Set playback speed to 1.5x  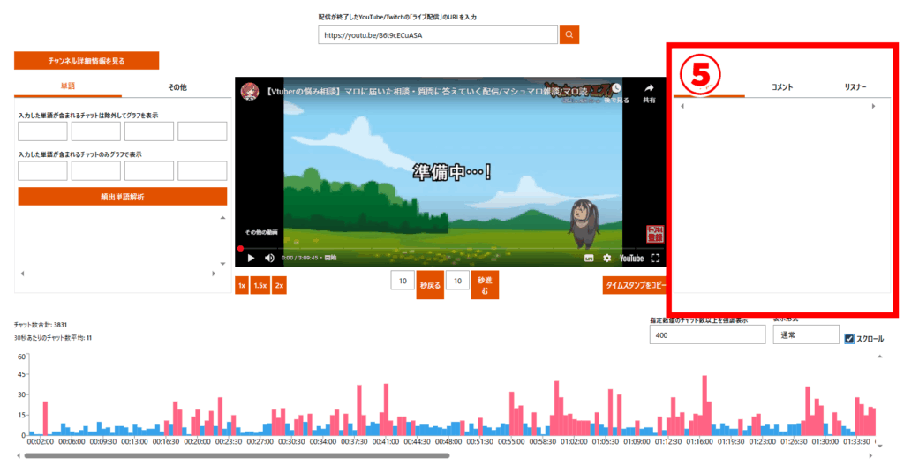coord(260,286)
